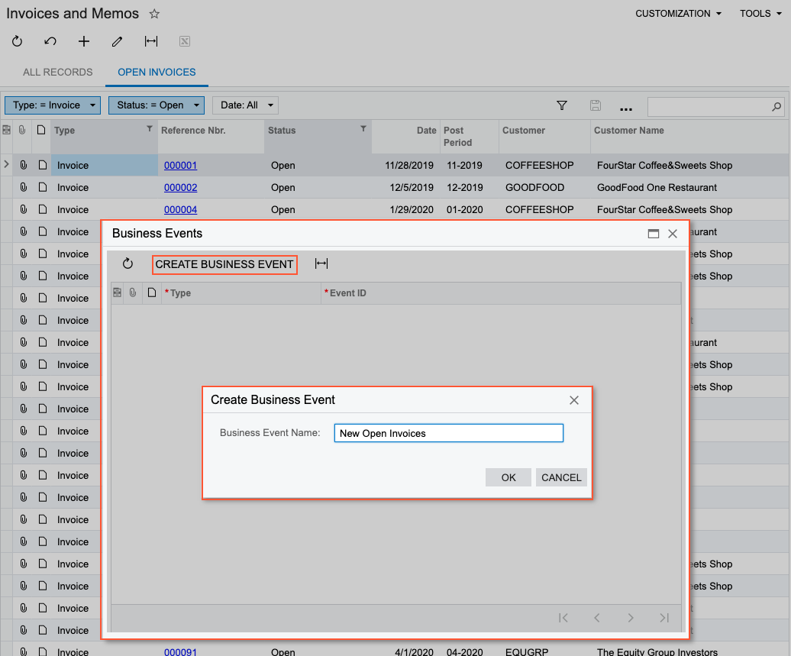Add a new record with plus icon
This screenshot has width=791, height=656.
pos(84,42)
